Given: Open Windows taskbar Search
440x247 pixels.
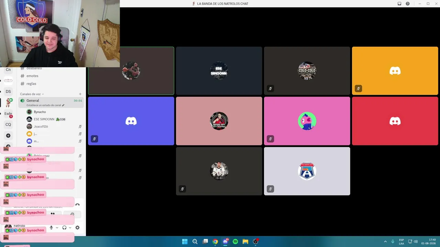Looking at the screenshot, I should (195, 242).
